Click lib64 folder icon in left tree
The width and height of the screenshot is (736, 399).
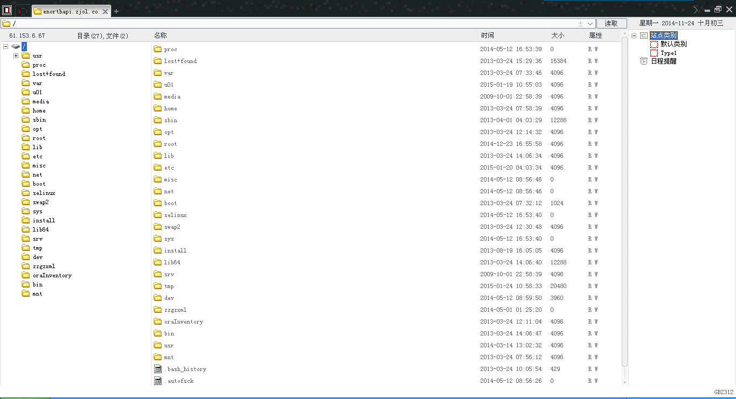[x=26, y=229]
